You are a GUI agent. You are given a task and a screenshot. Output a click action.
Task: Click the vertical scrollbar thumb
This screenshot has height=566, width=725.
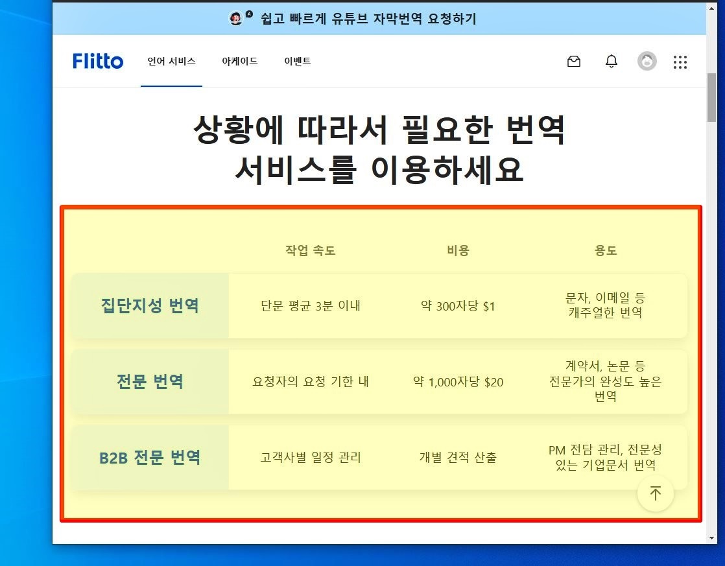(x=711, y=97)
